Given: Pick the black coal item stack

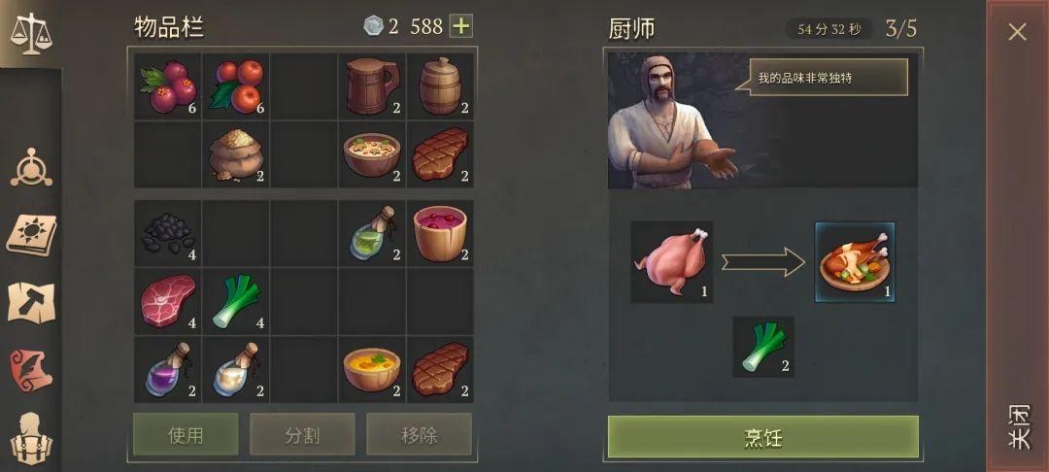Looking at the screenshot, I should pos(167,233).
